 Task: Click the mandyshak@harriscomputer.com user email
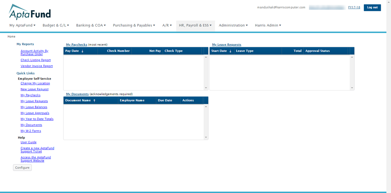point(281,8)
